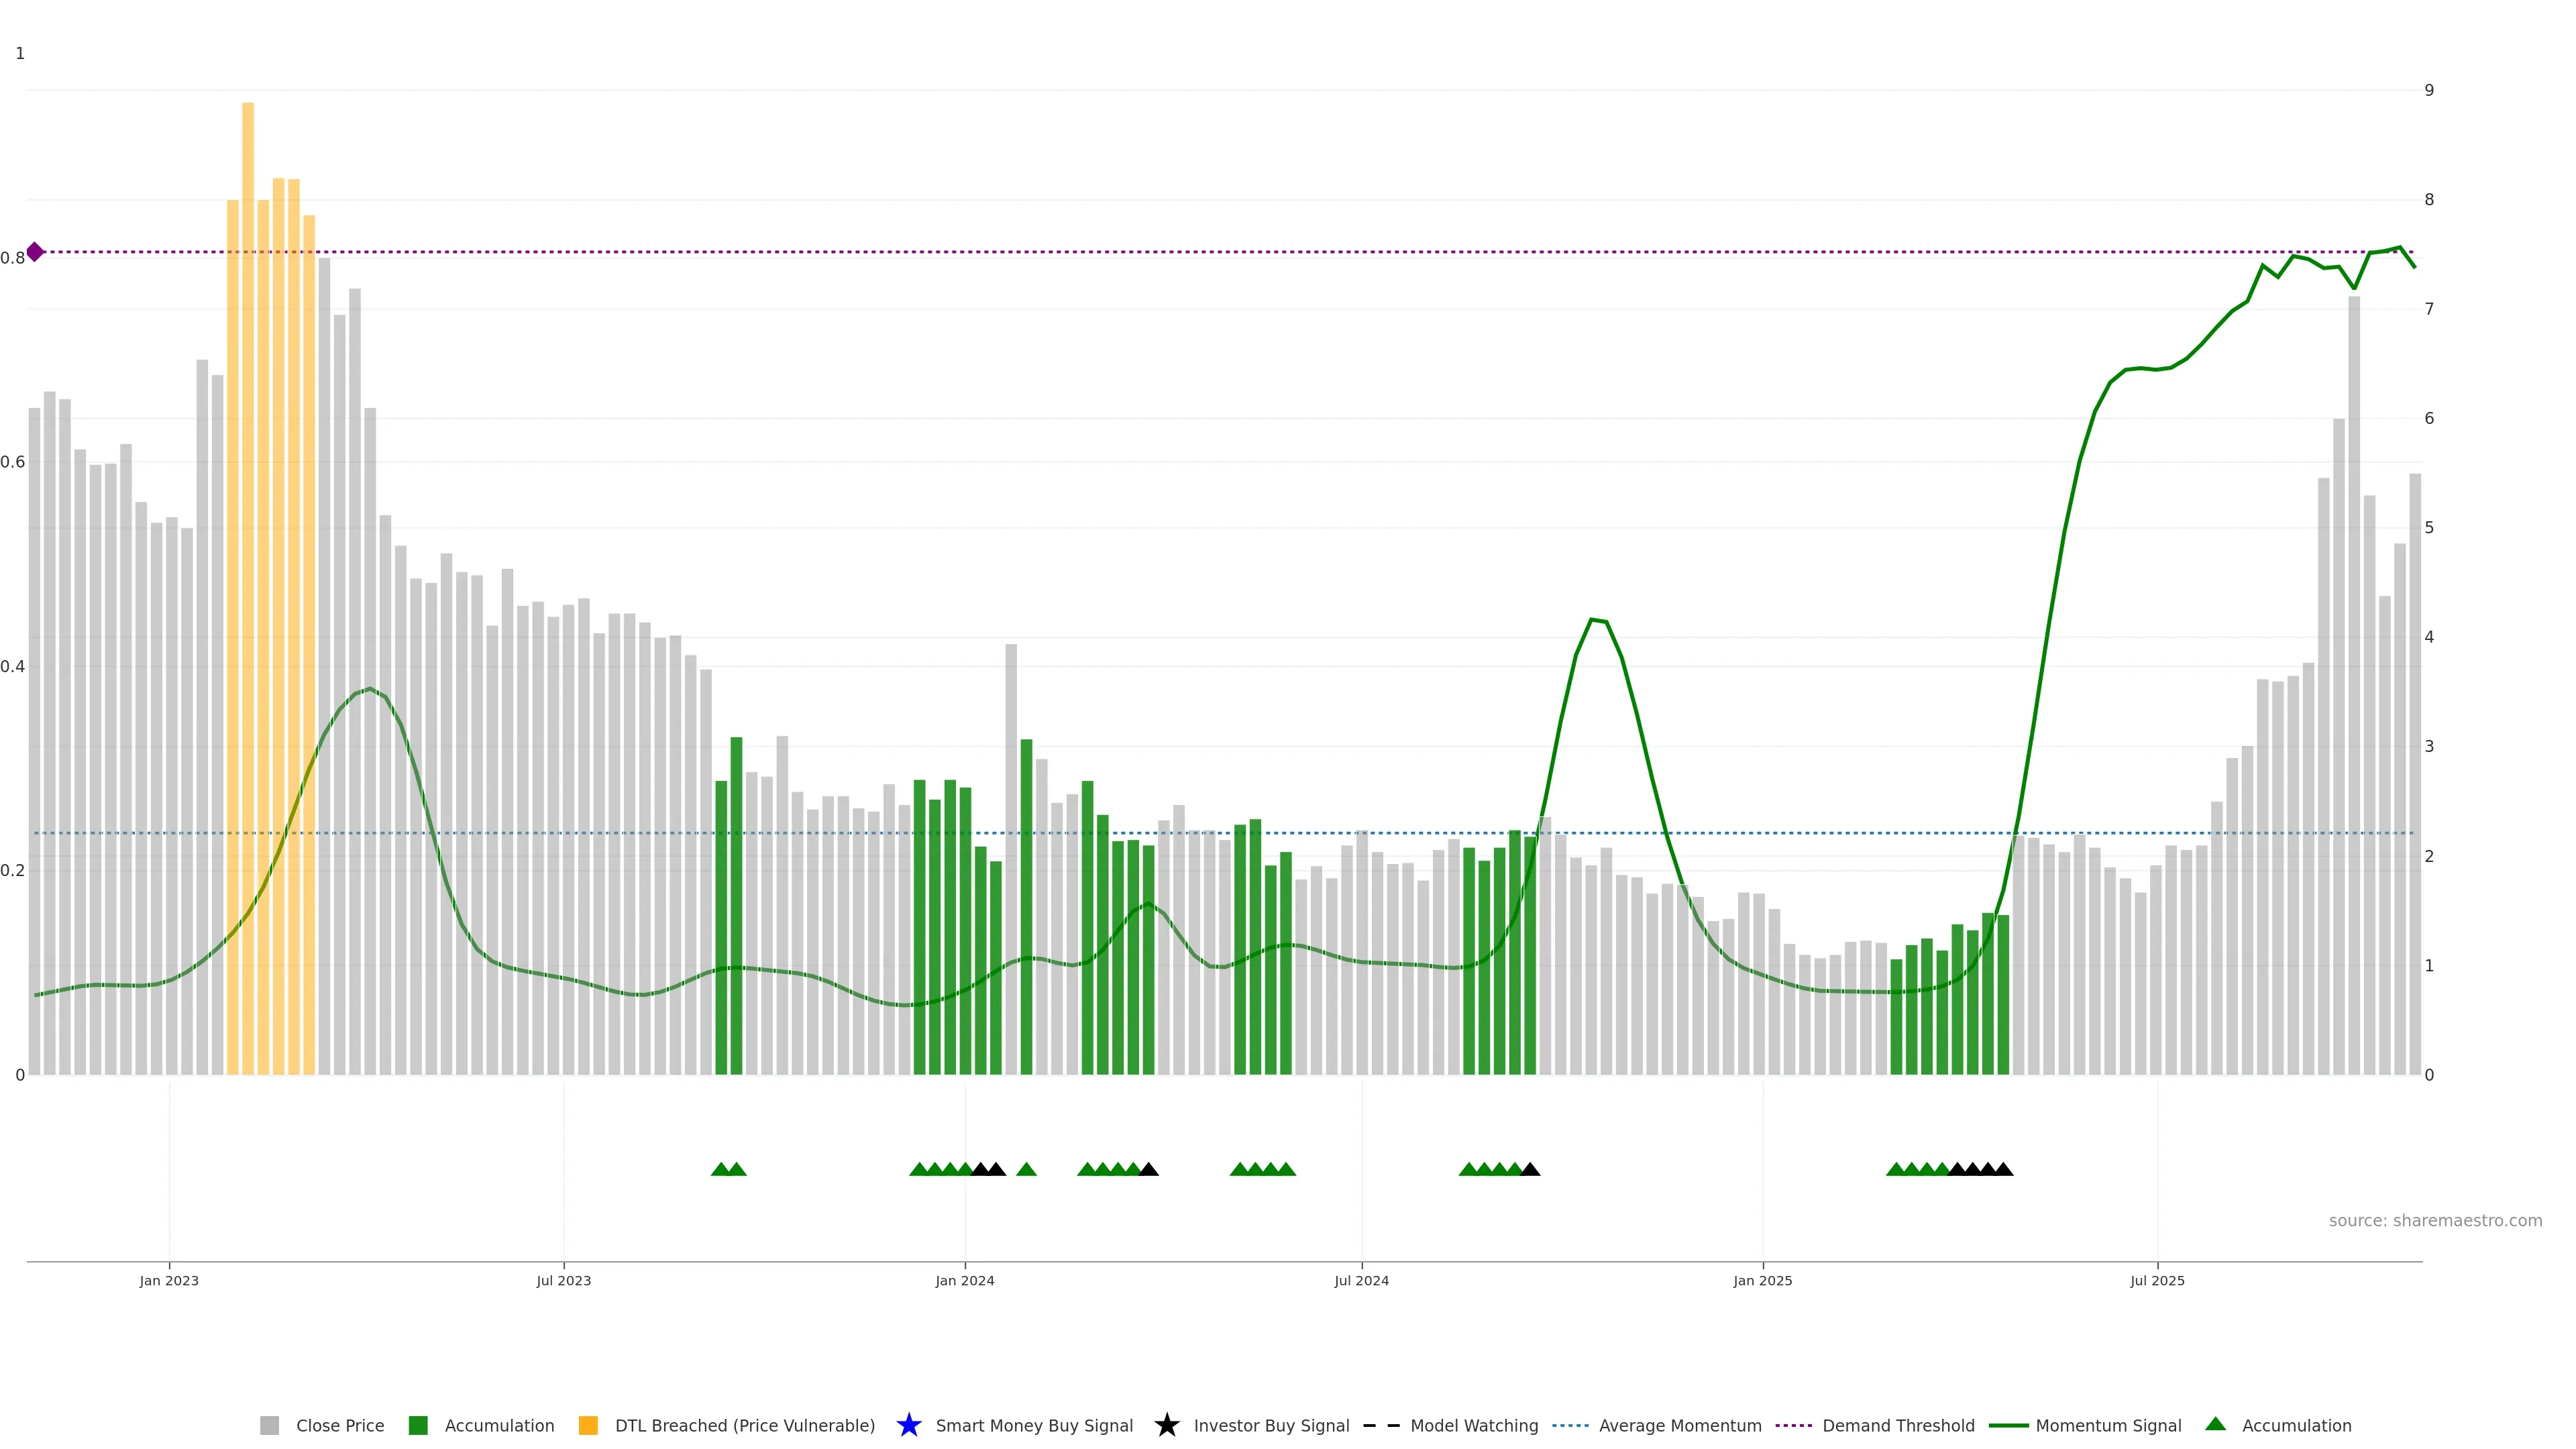Click the Momentum Signal green line legend
The image size is (2576, 1449).
coord(2008,1425)
